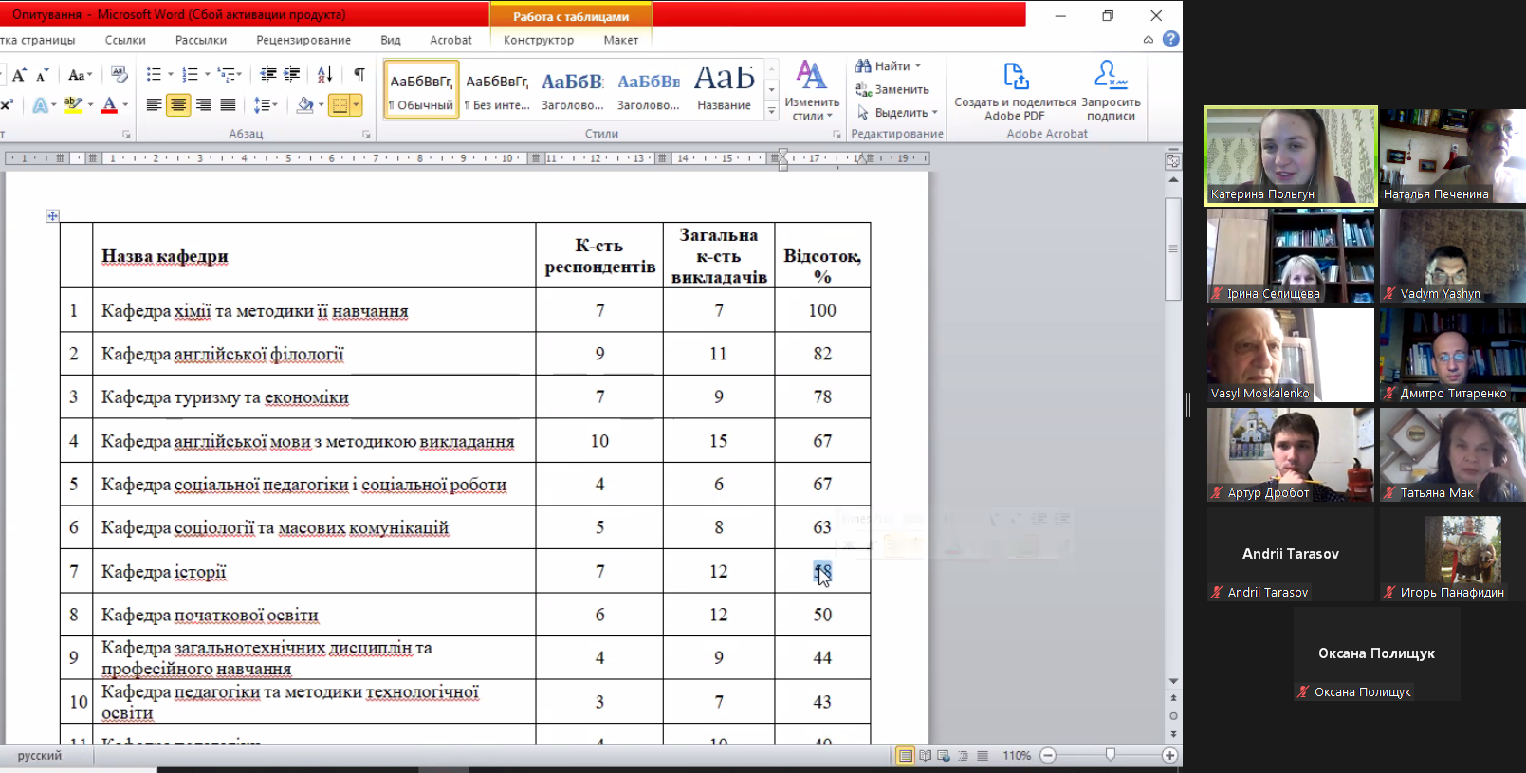Click the Decrease Indent icon

click(268, 74)
